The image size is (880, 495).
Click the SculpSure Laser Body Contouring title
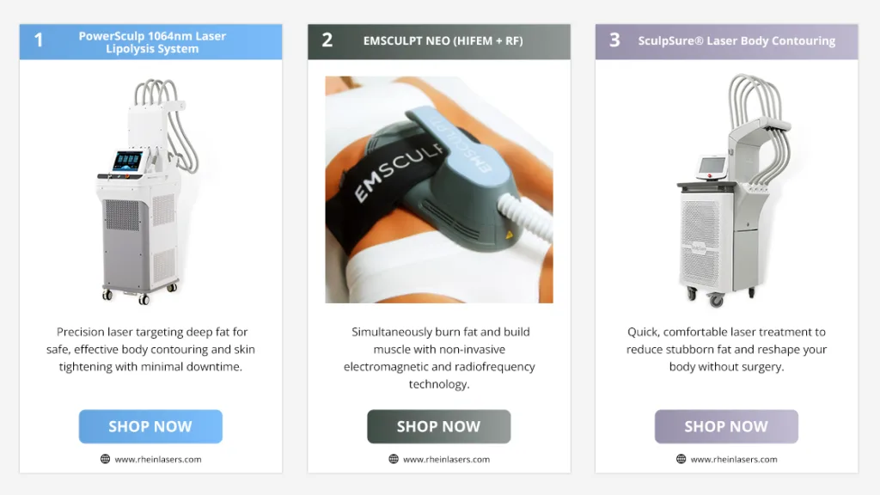click(736, 40)
